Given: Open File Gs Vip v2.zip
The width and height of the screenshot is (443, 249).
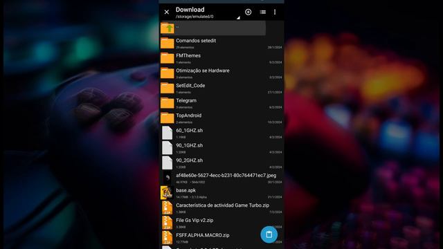Looking at the screenshot, I should point(221,223).
